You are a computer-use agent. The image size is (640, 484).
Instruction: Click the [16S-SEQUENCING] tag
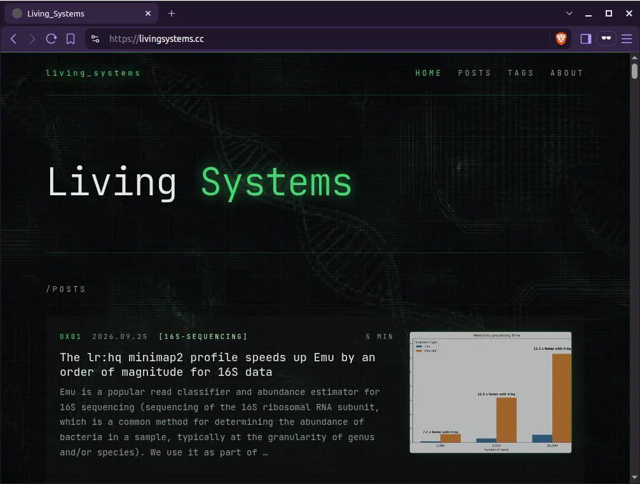(203, 336)
